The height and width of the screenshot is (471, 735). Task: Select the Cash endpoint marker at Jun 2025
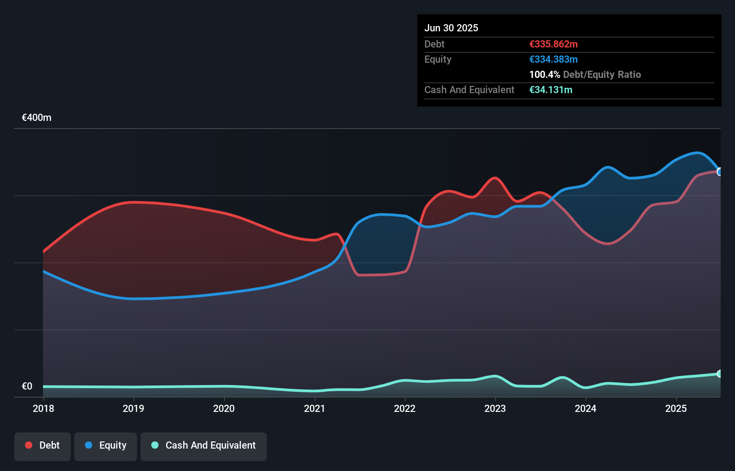(720, 373)
